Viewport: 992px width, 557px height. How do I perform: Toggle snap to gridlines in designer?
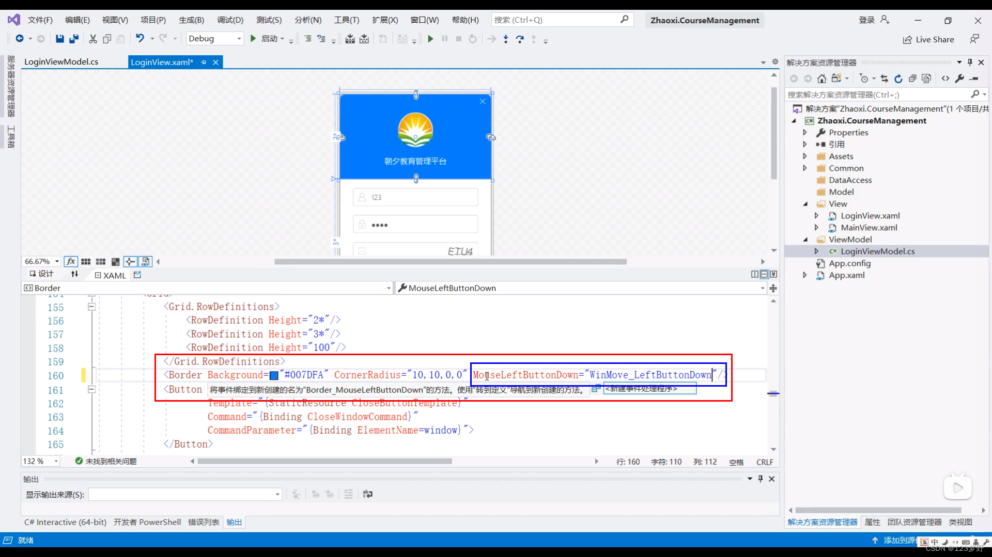101,262
